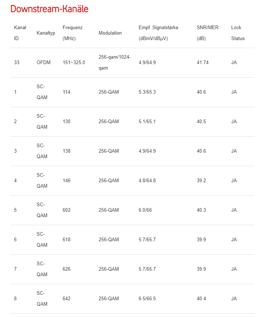Select the 151~325.0 frequency value

[74, 62]
